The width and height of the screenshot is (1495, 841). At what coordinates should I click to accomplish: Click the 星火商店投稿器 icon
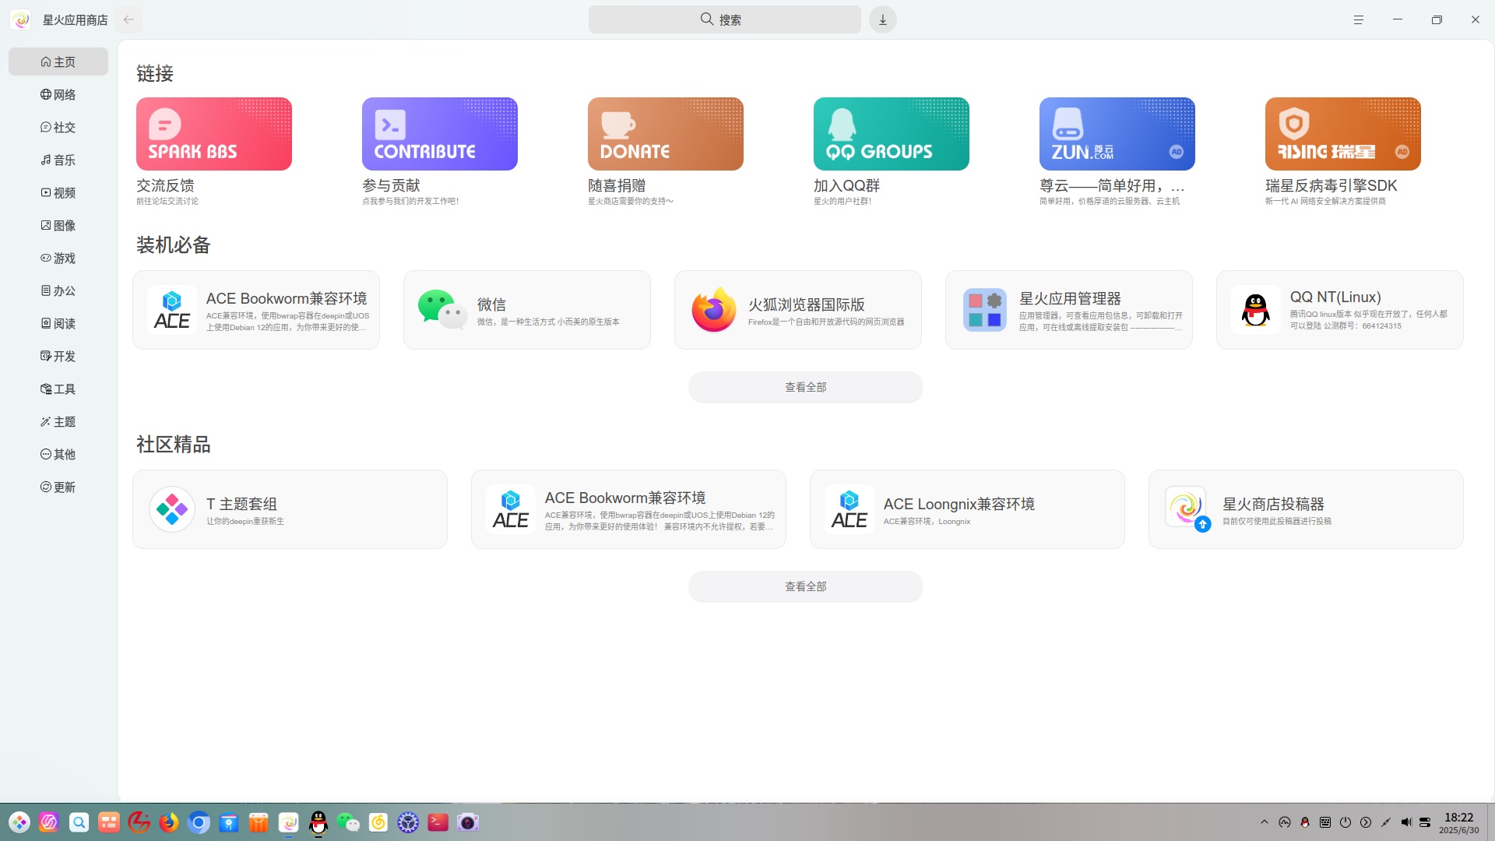1188,509
